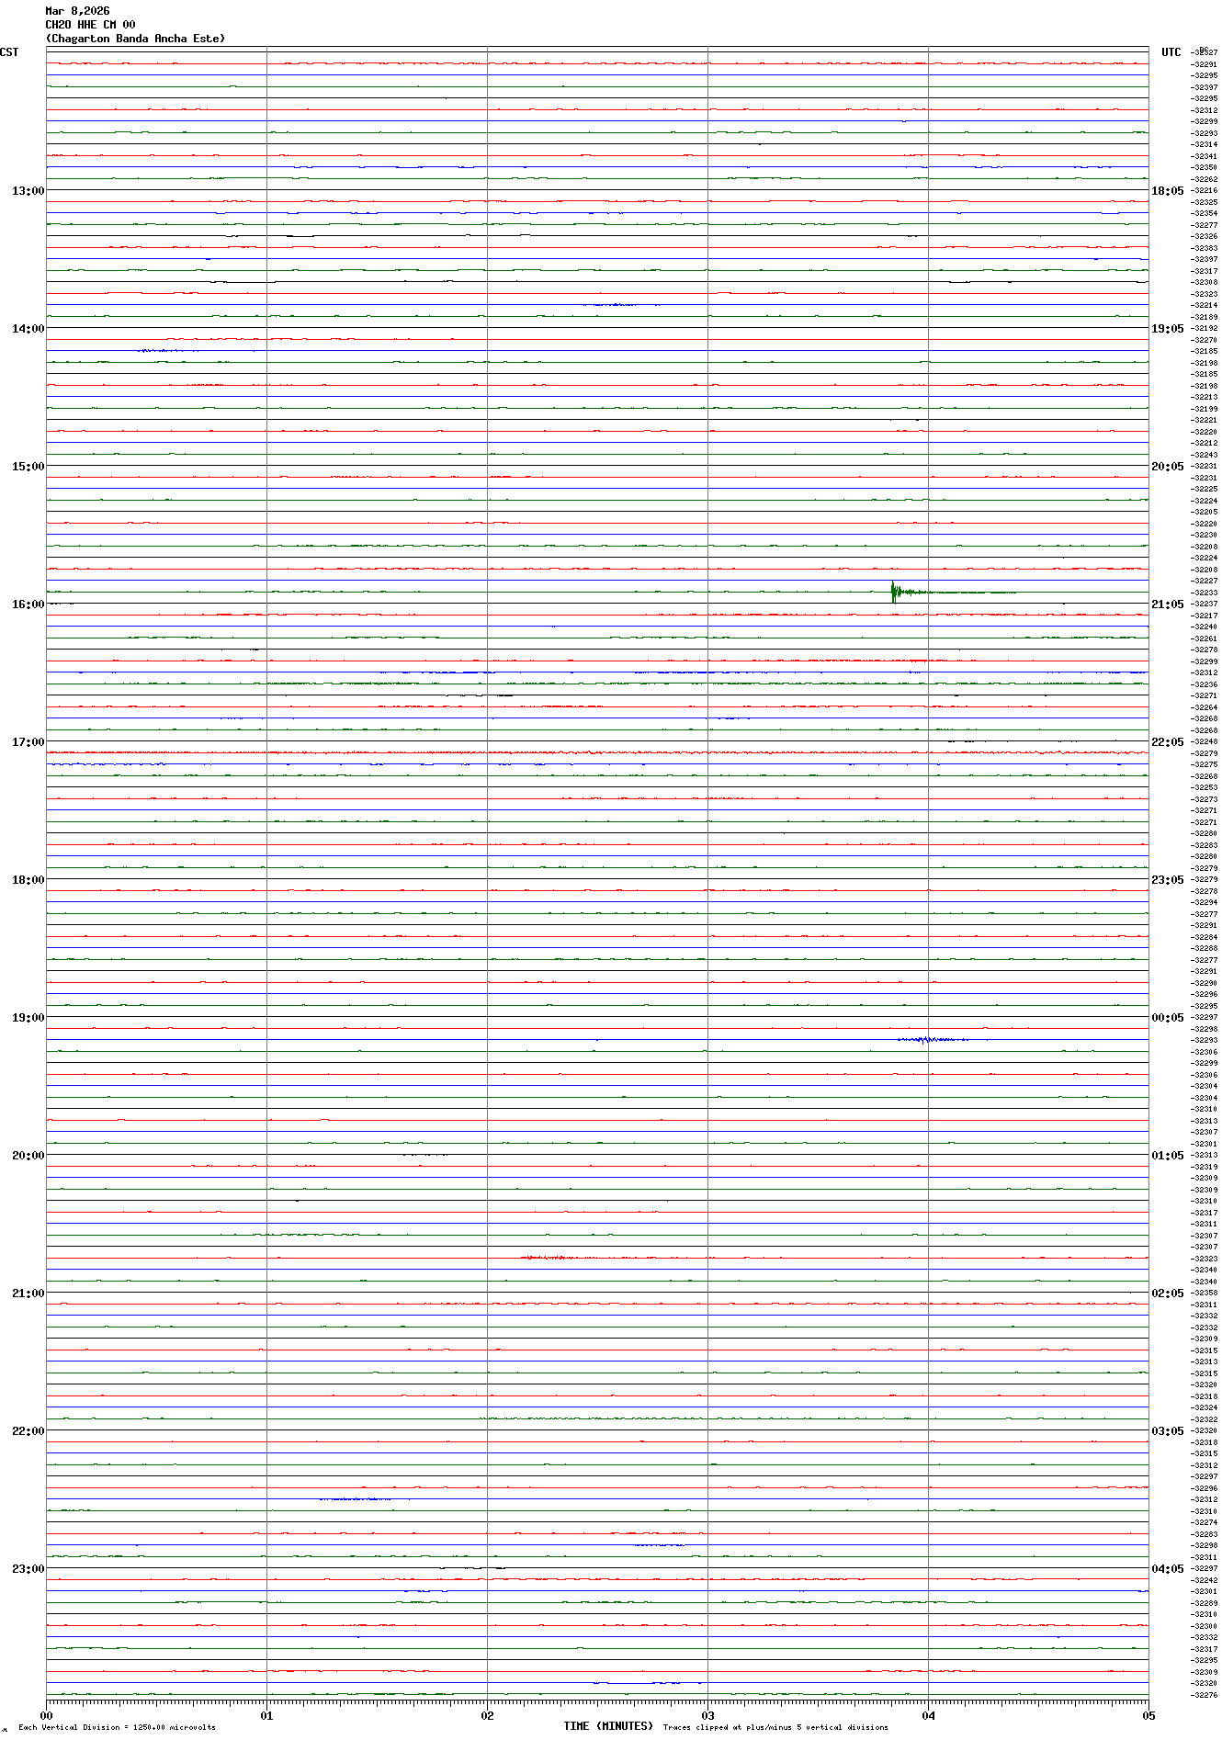Click the vertical division microvolts scale note

117,1727
